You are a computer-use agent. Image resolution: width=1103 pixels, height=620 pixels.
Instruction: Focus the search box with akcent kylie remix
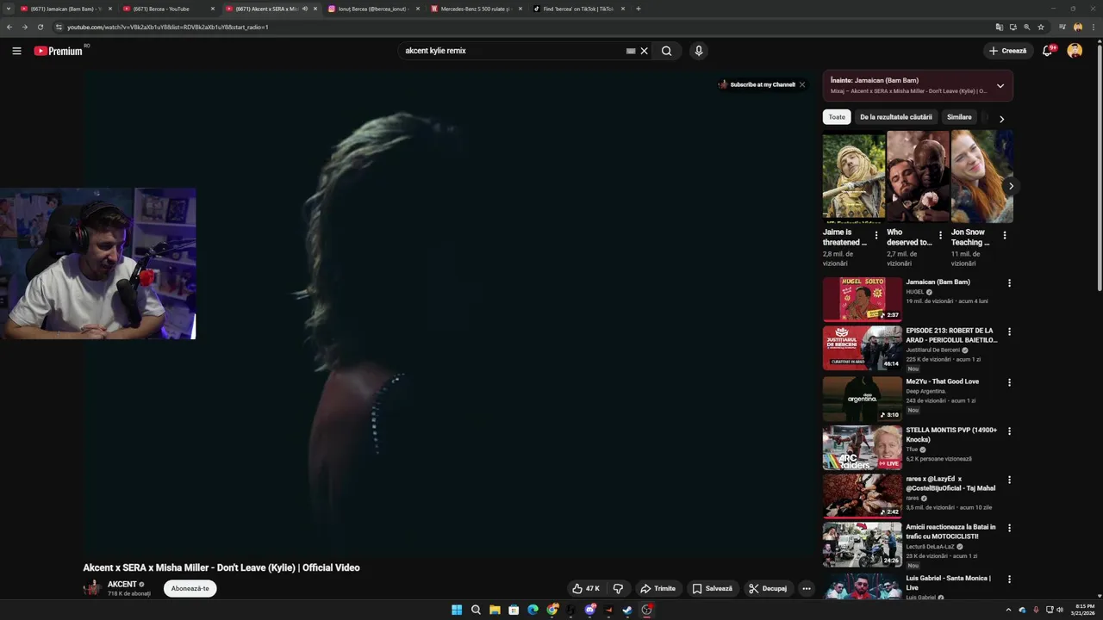point(513,51)
